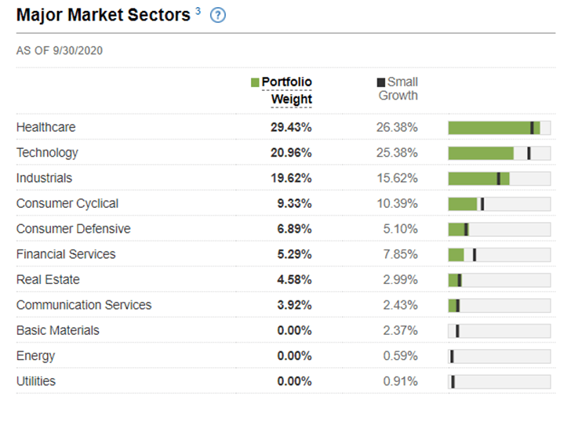
Task: Click the Major Market Sectors heading
Action: coord(103,16)
